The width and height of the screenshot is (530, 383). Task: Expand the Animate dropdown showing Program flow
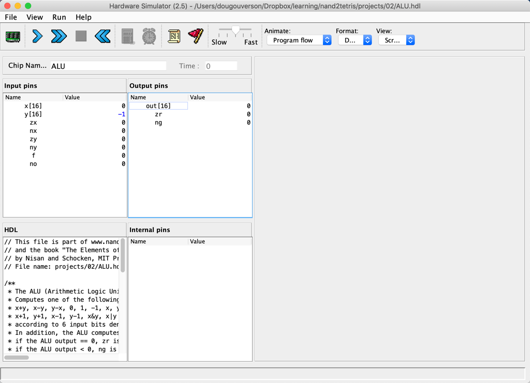click(x=299, y=40)
